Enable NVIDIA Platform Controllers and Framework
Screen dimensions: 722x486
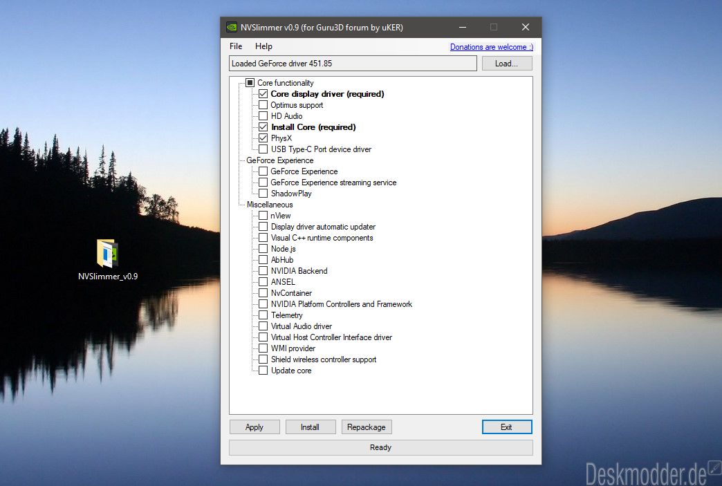263,303
